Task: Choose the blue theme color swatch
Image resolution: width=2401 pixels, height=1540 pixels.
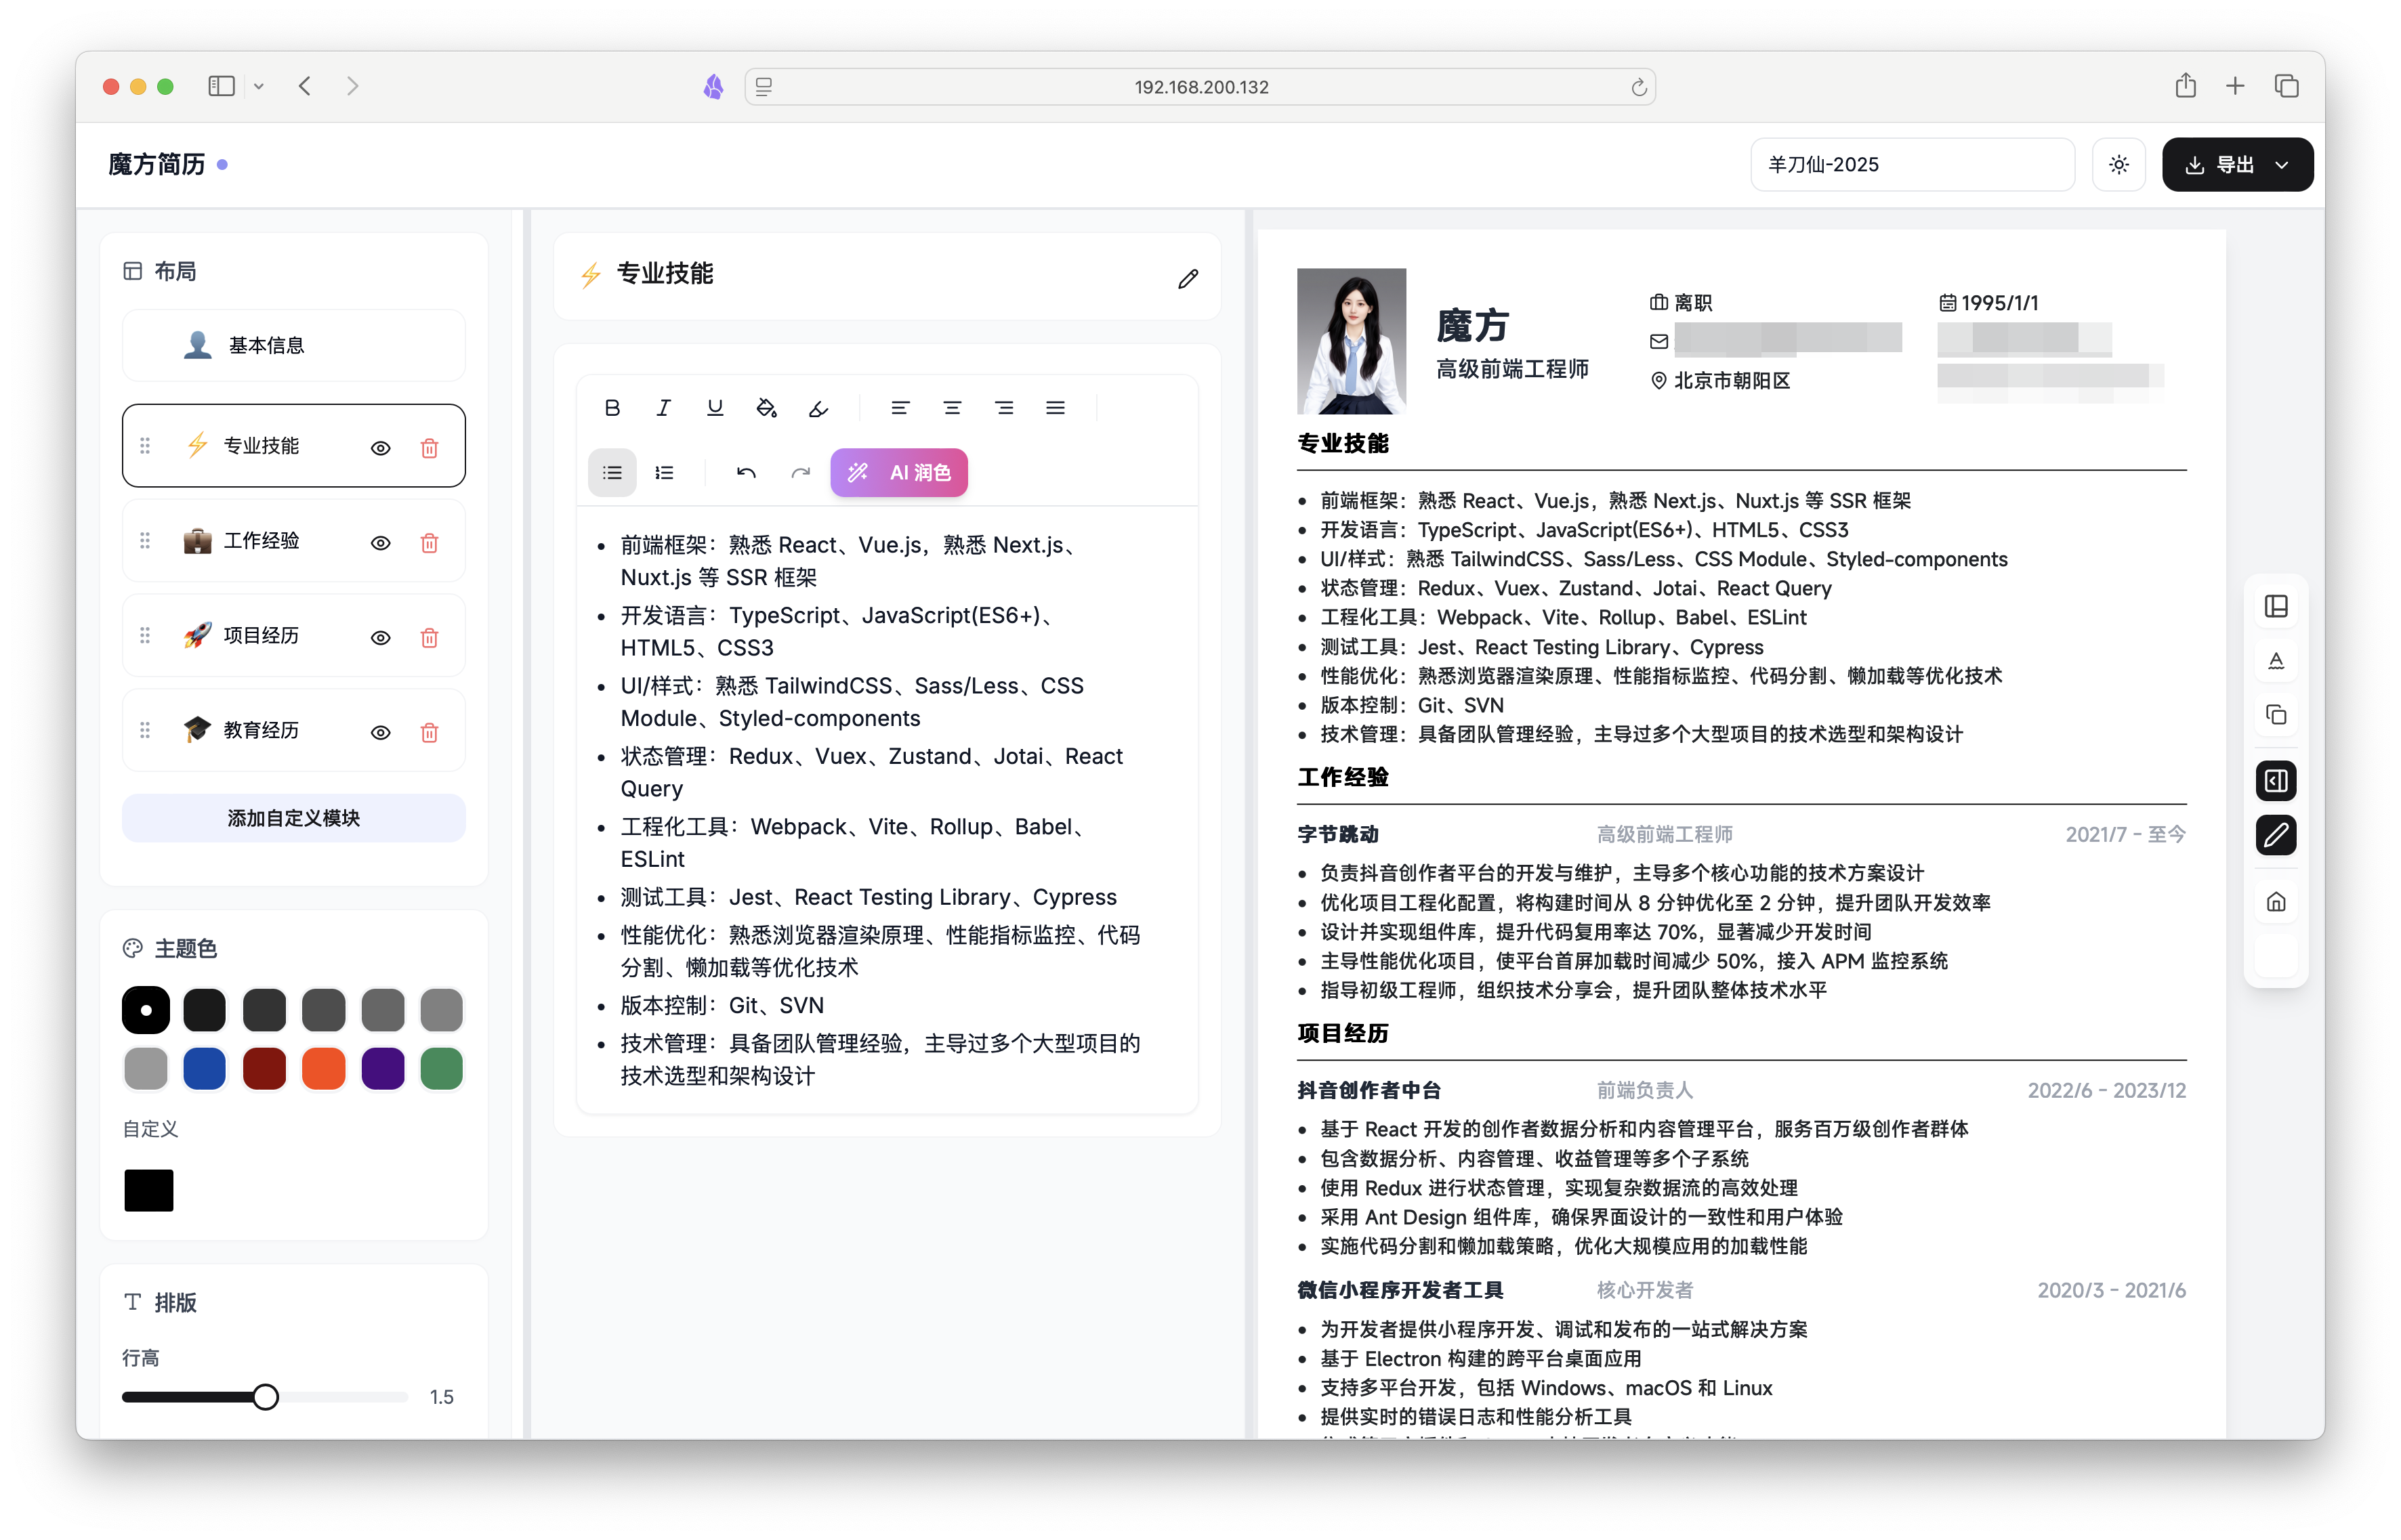Action: pos(205,1069)
